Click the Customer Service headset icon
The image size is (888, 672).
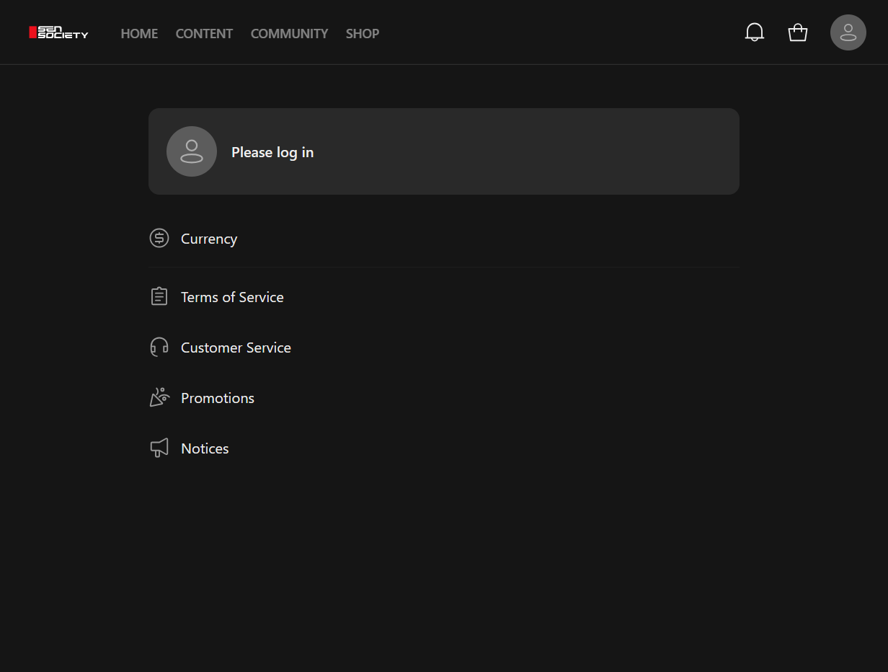coord(159,347)
